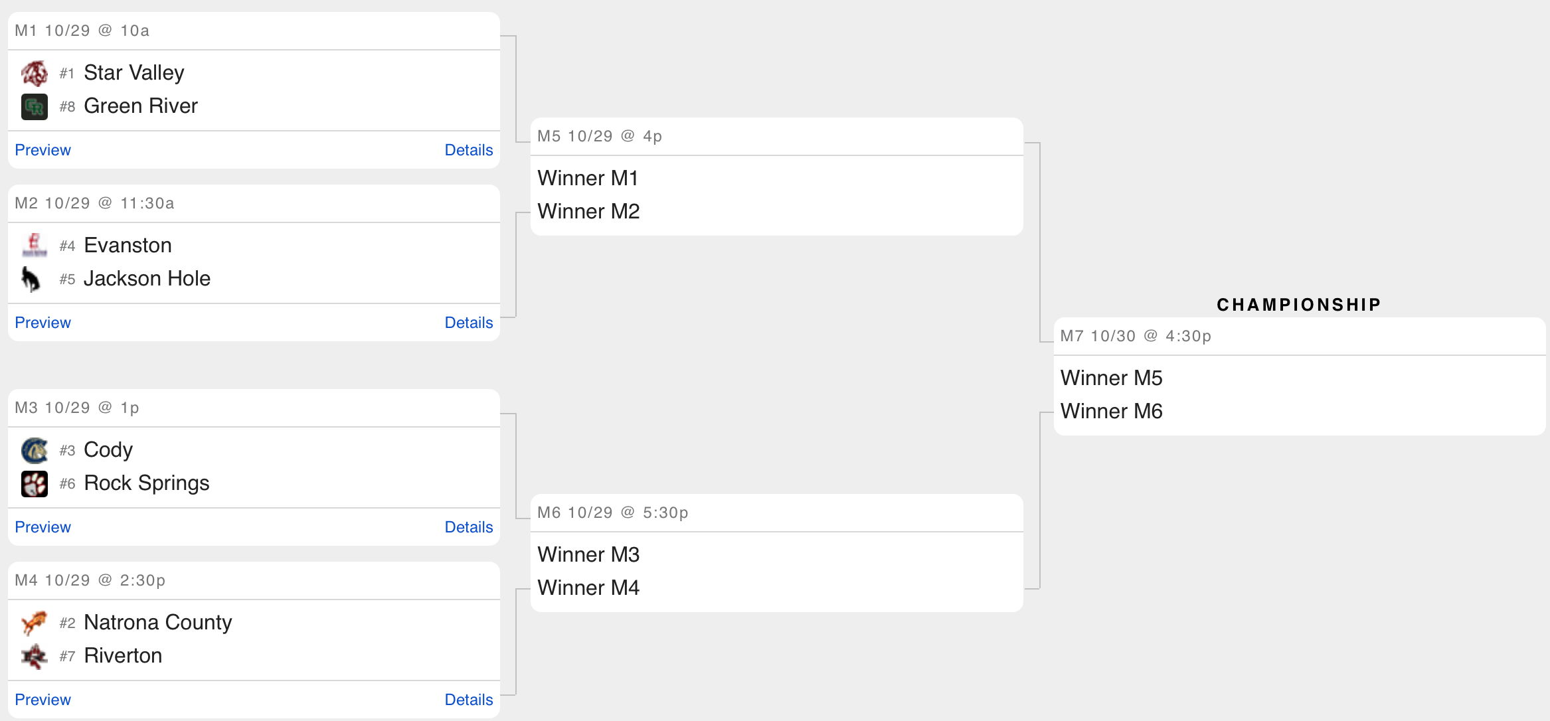Image resolution: width=1550 pixels, height=721 pixels.
Task: Open Preview for Natrona County vs Riverton
Action: coord(43,700)
